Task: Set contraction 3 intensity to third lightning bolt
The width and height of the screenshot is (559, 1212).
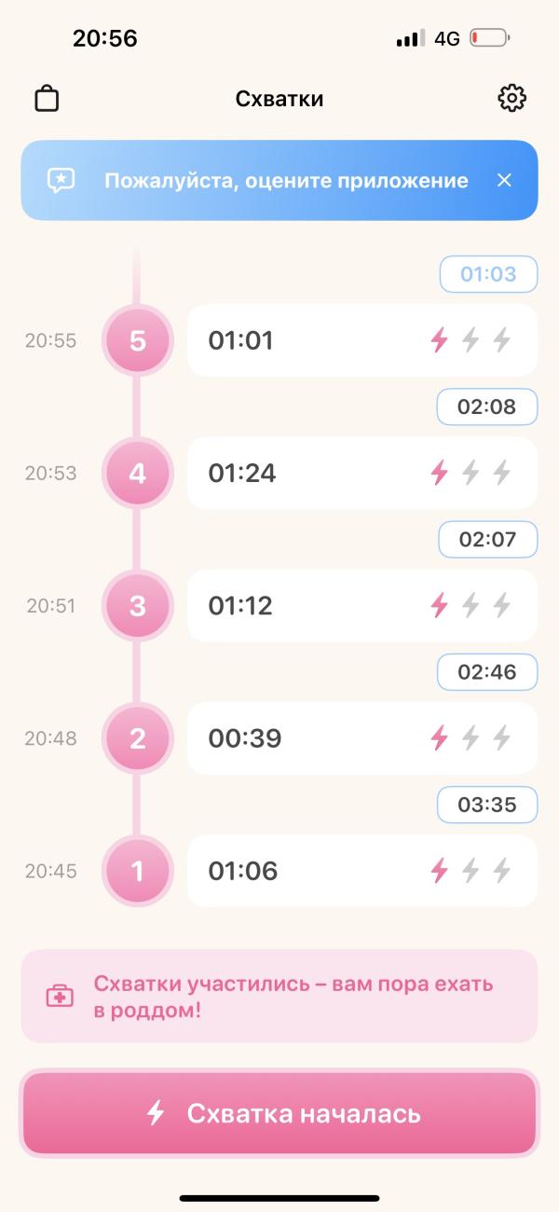Action: pyautogui.click(x=502, y=606)
